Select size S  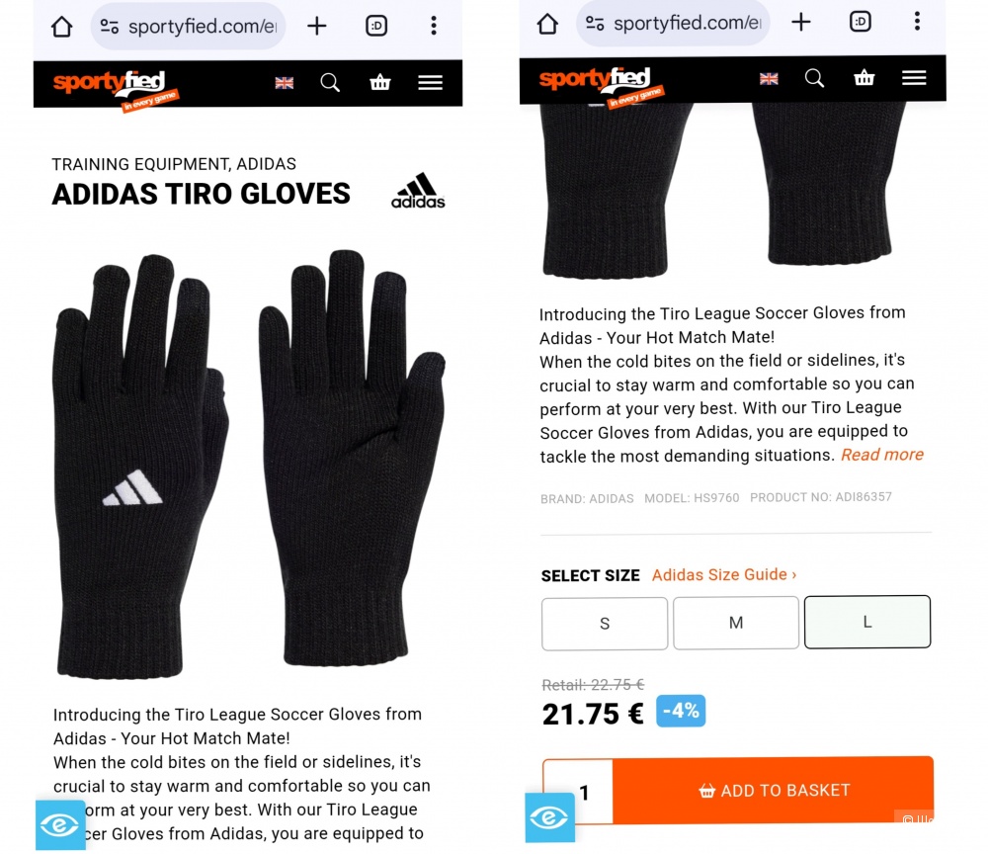coord(605,624)
